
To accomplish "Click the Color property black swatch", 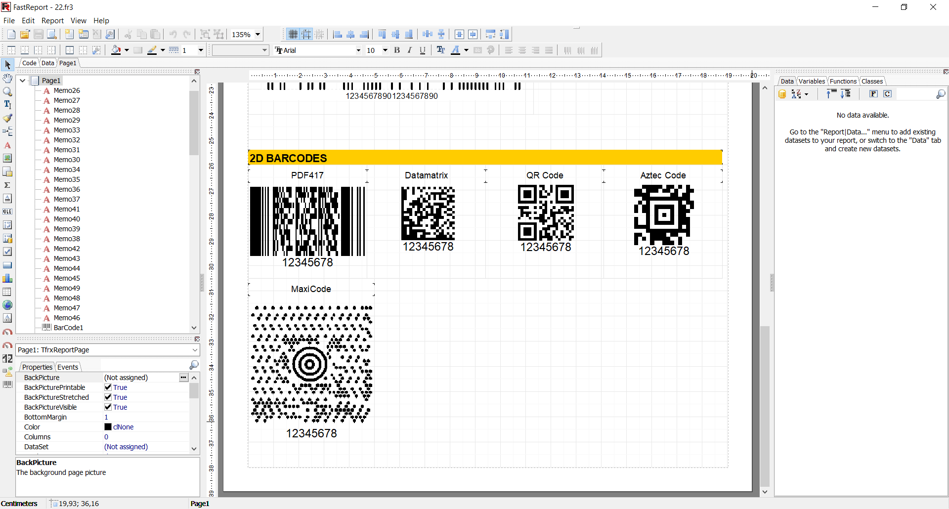I will click(108, 427).
